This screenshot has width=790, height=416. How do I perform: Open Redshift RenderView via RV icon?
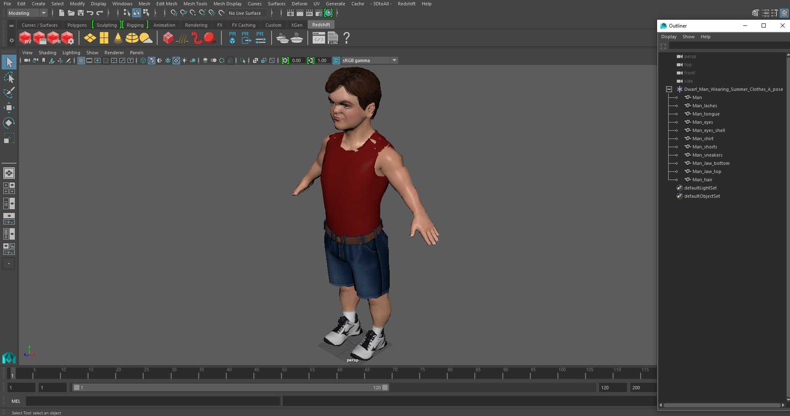pos(26,38)
